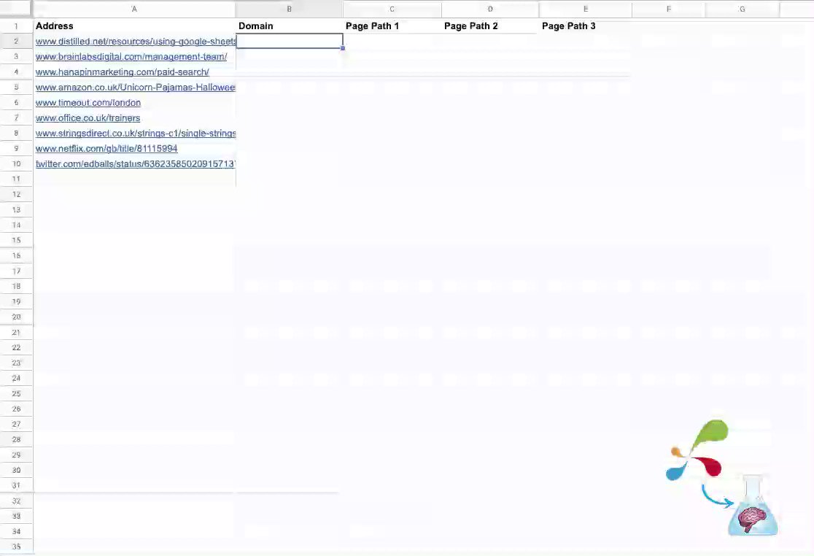Select row 35 header

[16, 547]
